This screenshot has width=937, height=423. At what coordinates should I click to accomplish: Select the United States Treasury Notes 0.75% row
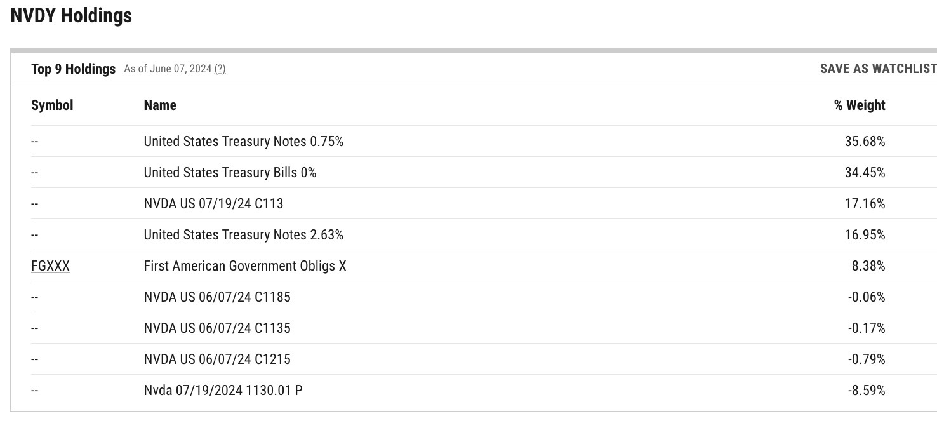(x=243, y=141)
